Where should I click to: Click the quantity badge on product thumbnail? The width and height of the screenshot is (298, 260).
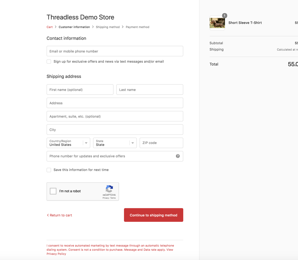point(224,16)
